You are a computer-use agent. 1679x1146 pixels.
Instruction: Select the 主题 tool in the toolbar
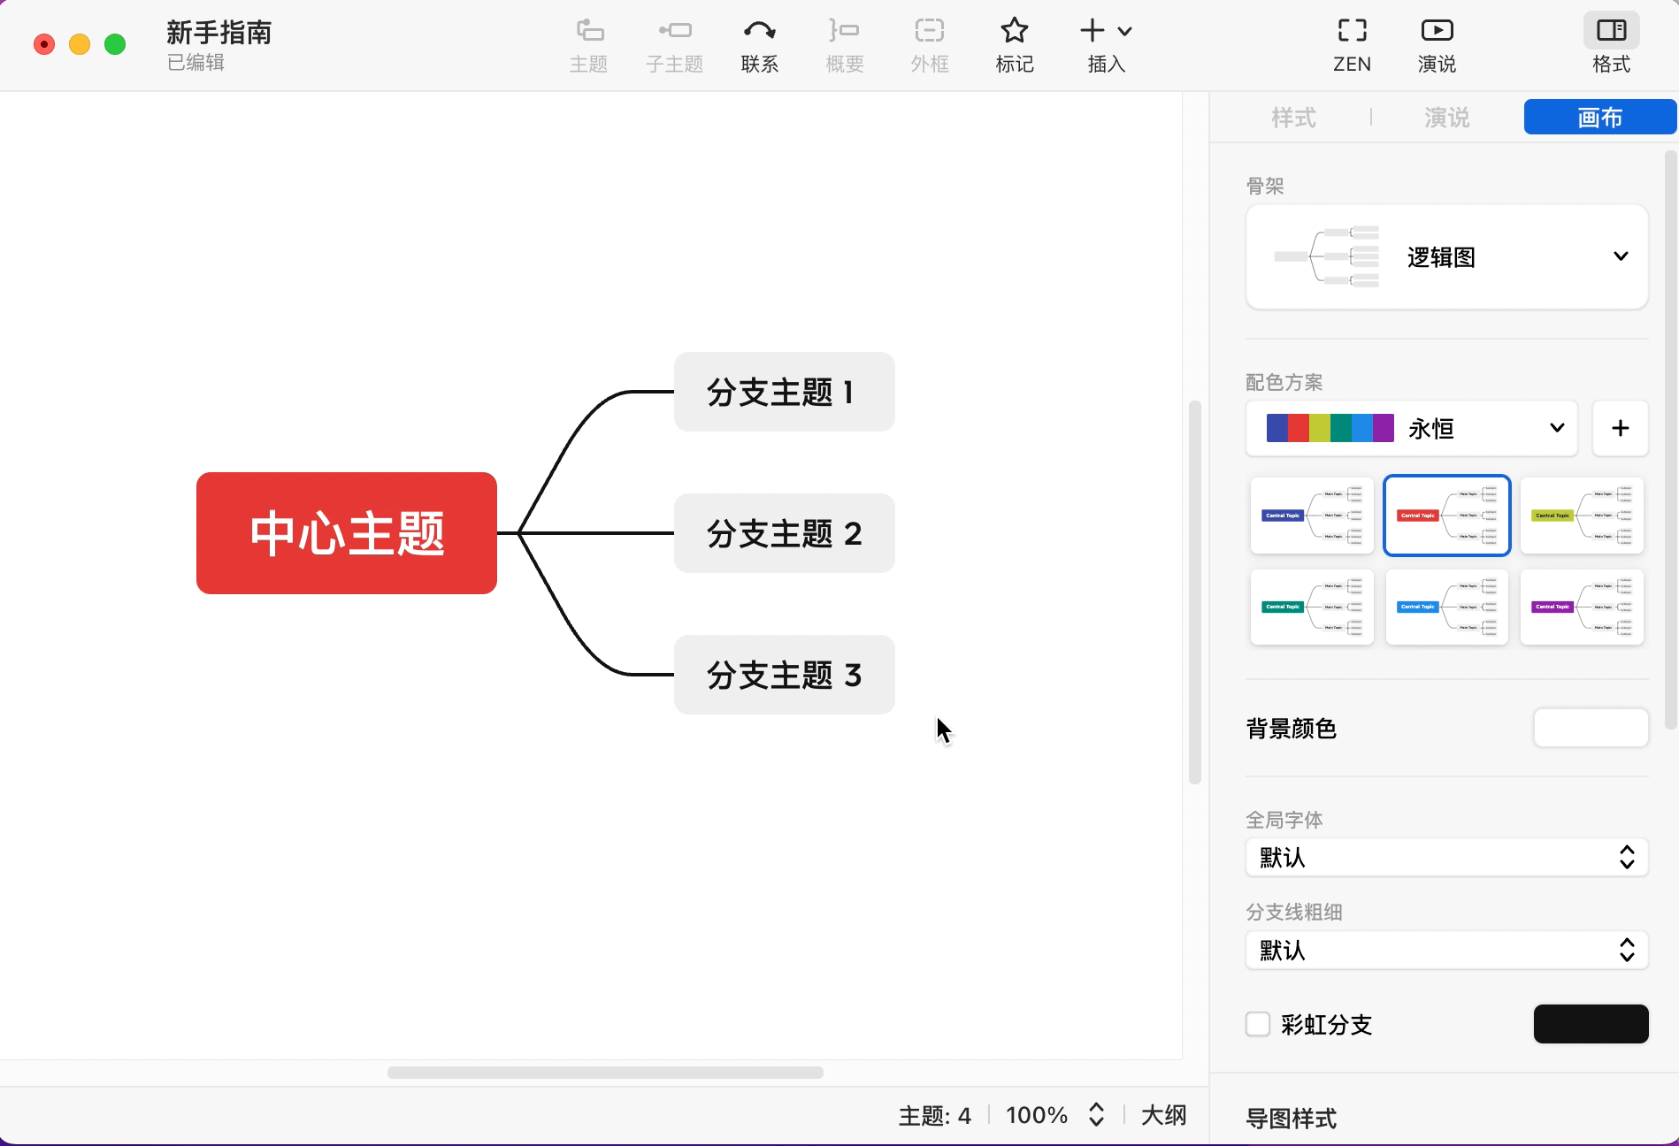(588, 44)
